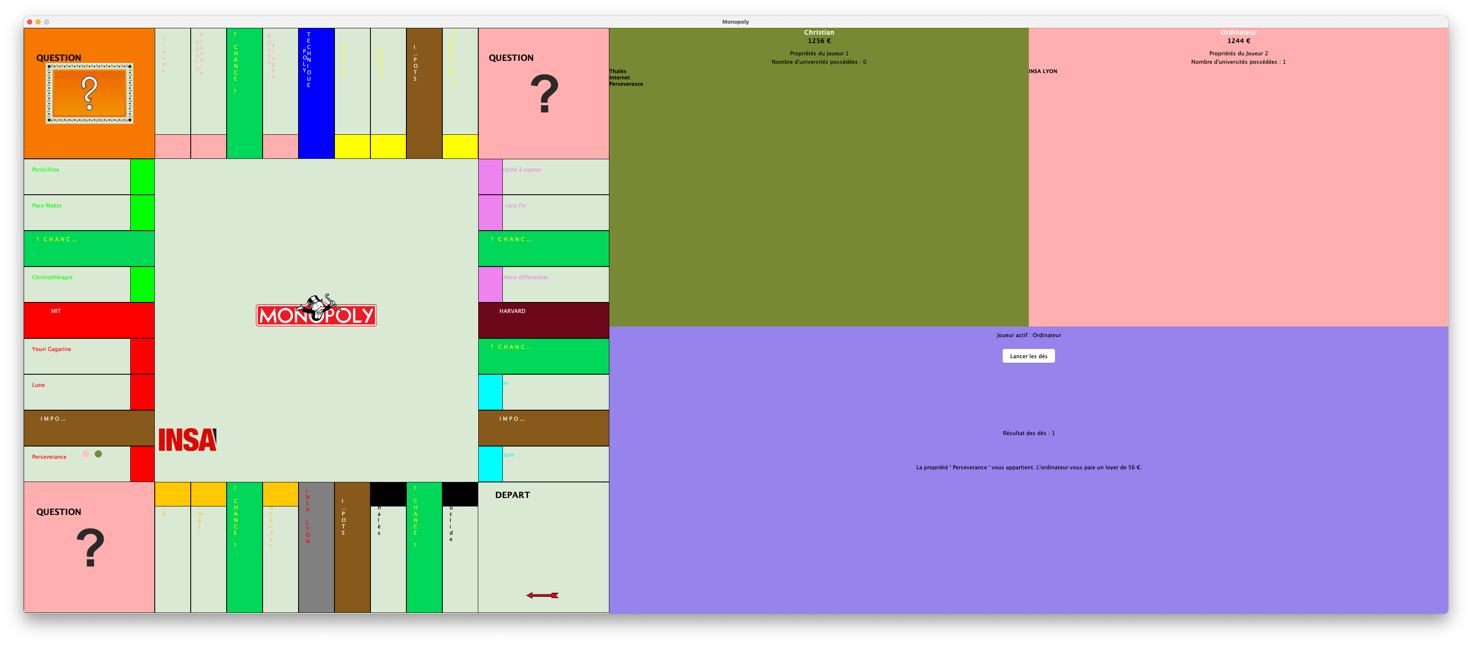Close the Monopoly window
Image resolution: width=1472 pixels, height=645 pixels.
[30, 22]
